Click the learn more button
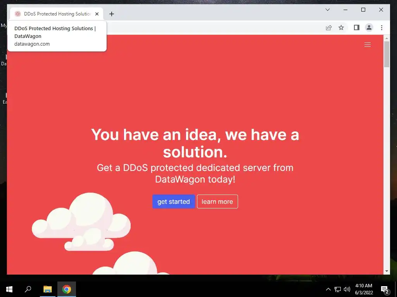 (217, 201)
